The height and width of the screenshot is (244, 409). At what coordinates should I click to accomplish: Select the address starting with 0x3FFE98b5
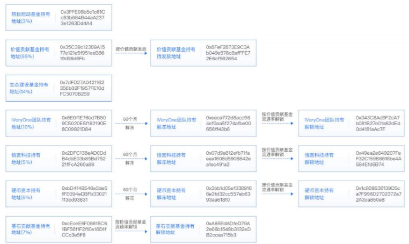point(83,18)
